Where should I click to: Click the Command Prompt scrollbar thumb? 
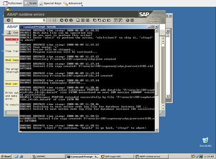pos(156,89)
